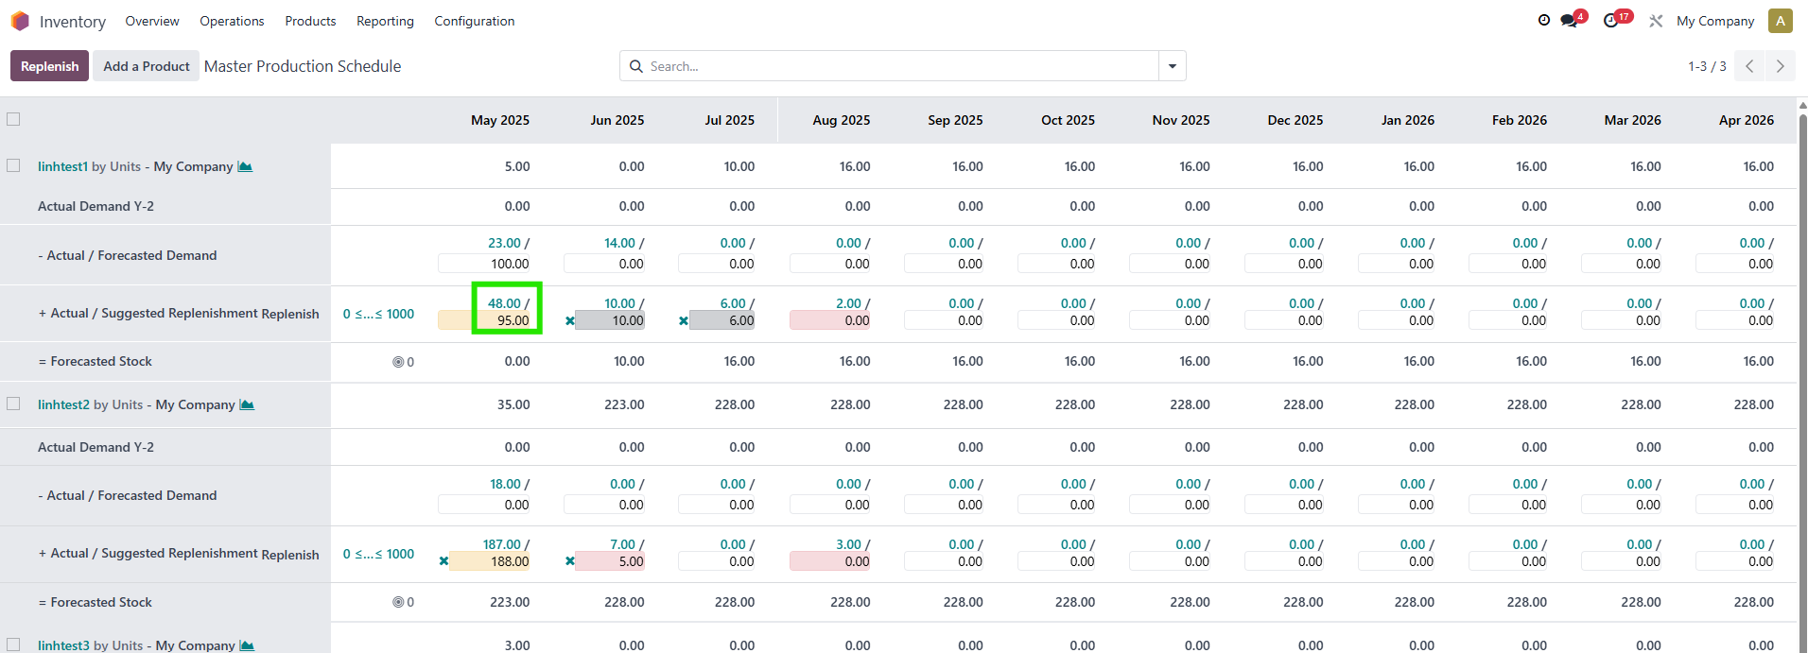The height and width of the screenshot is (653, 1808).
Task: Check the linhtest1 row checkbox
Action: click(x=13, y=165)
